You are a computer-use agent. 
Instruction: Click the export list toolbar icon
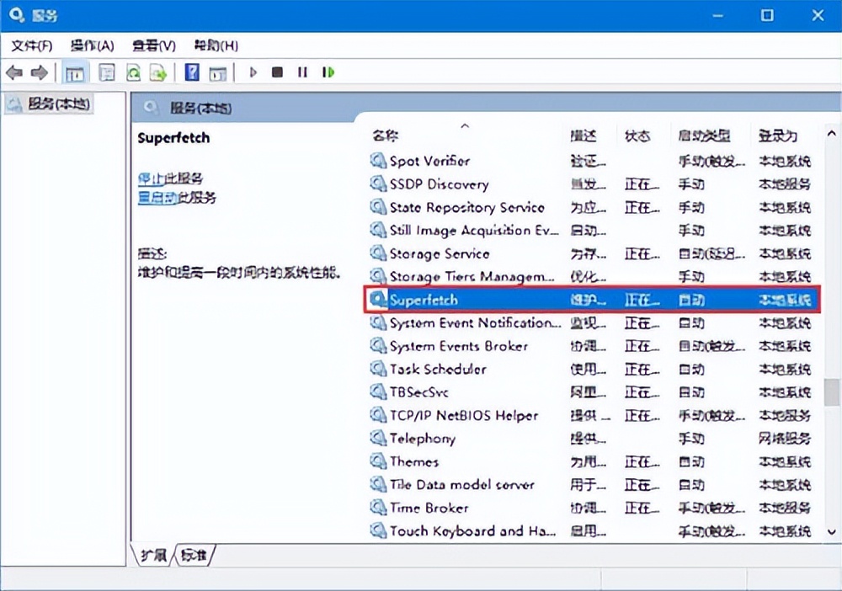point(157,72)
